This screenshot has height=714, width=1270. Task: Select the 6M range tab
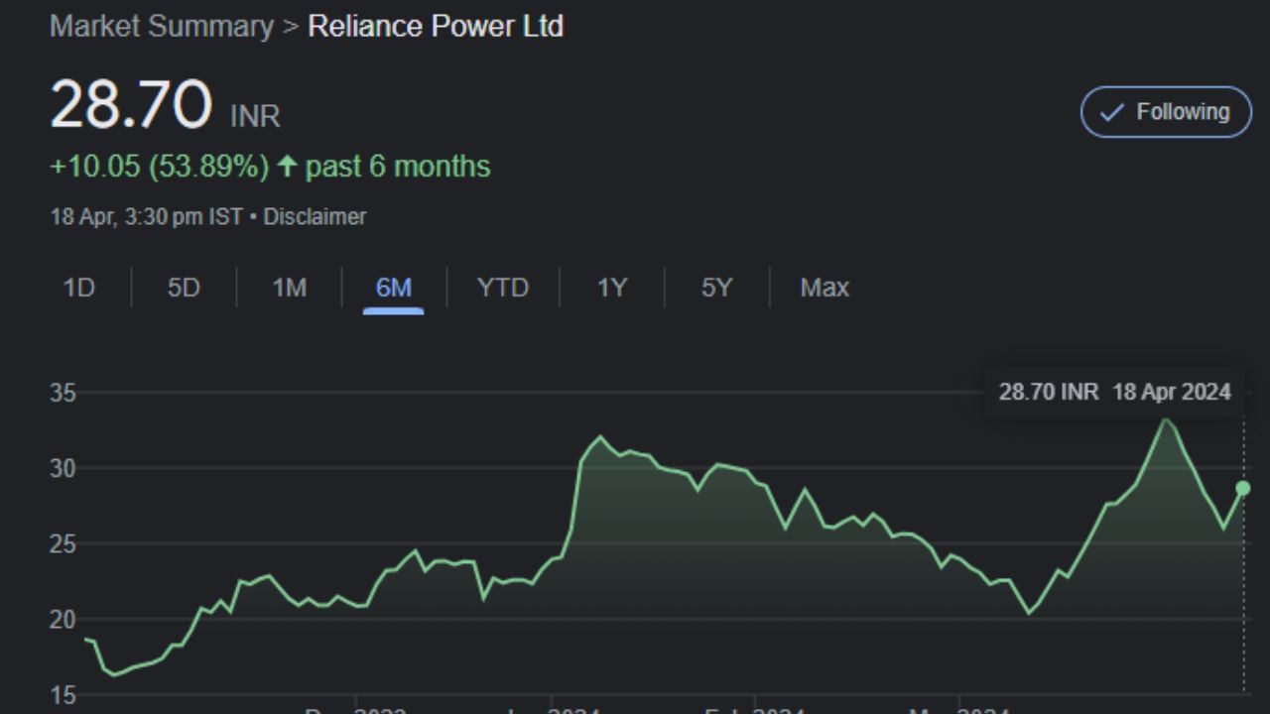coord(394,288)
